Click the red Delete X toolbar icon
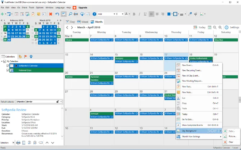Viewport: 241px width, 150px height. pos(51,14)
